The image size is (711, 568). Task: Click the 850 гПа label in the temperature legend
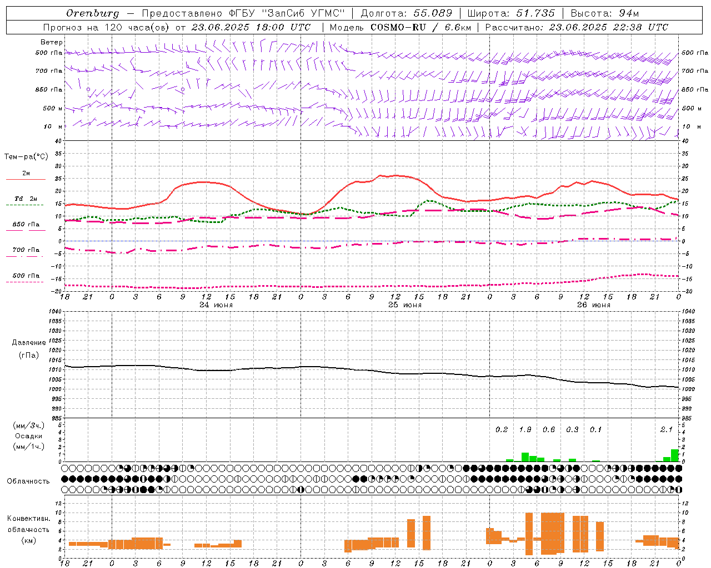click(26, 225)
